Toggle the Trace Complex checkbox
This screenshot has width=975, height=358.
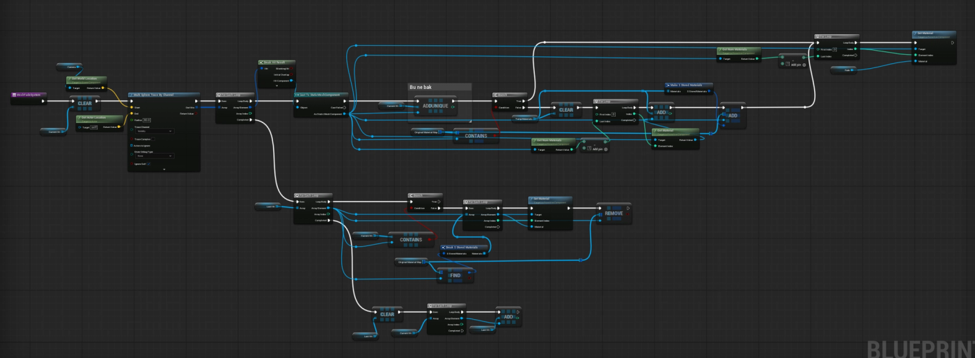pos(153,139)
